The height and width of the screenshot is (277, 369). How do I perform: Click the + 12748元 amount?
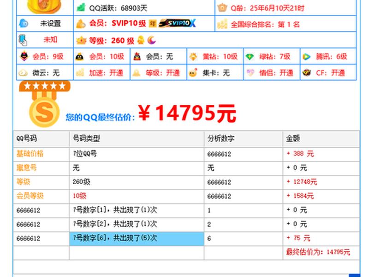[302, 182]
